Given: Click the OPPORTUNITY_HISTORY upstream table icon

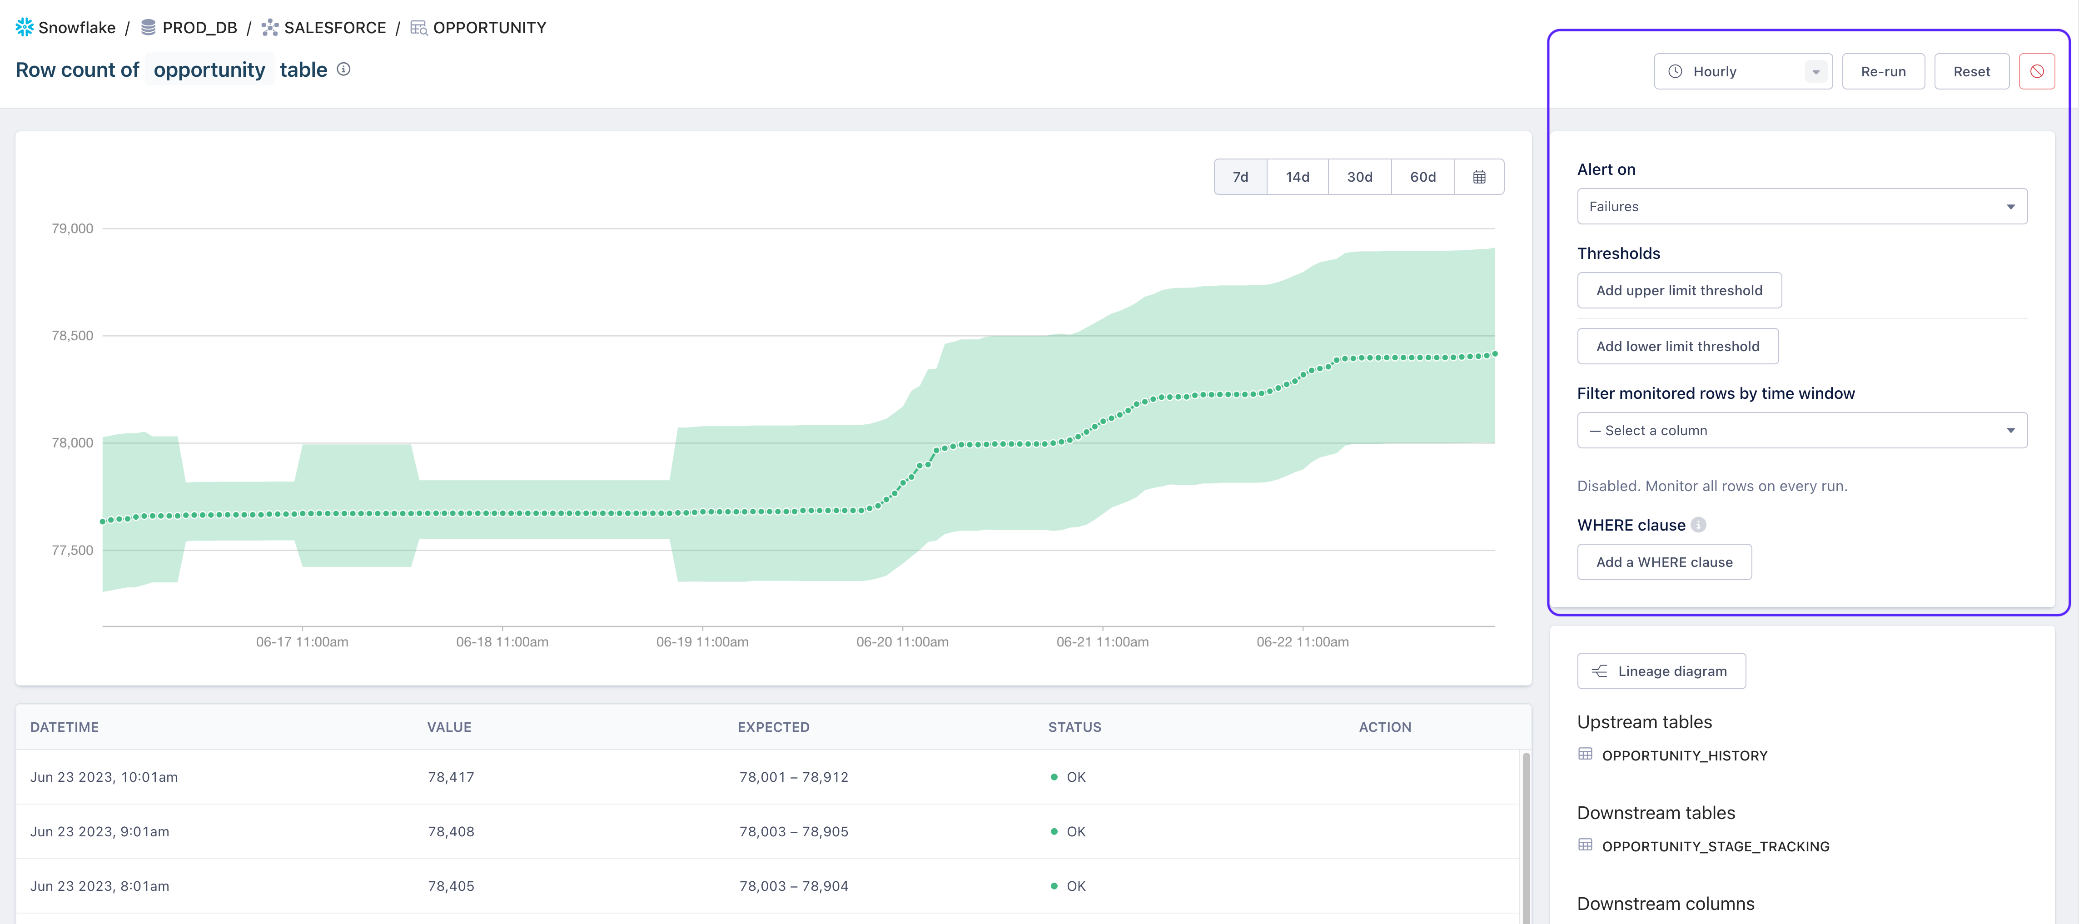Looking at the screenshot, I should click(x=1585, y=755).
